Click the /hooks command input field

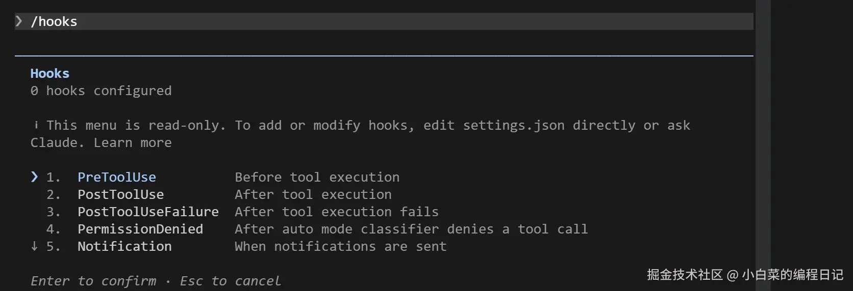tap(388, 21)
